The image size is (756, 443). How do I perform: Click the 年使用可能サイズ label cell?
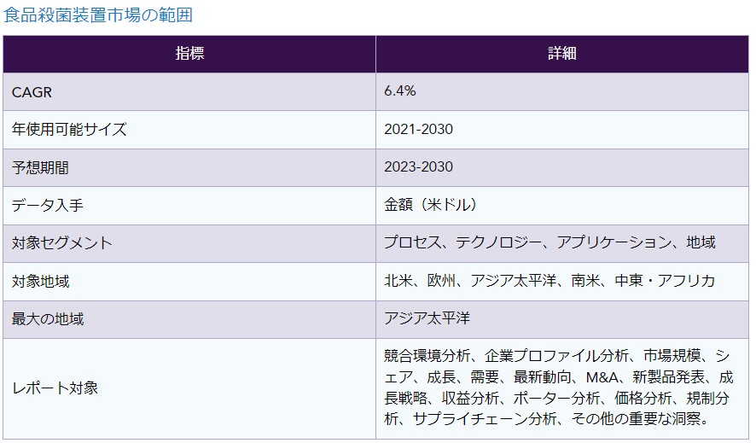[69, 130]
